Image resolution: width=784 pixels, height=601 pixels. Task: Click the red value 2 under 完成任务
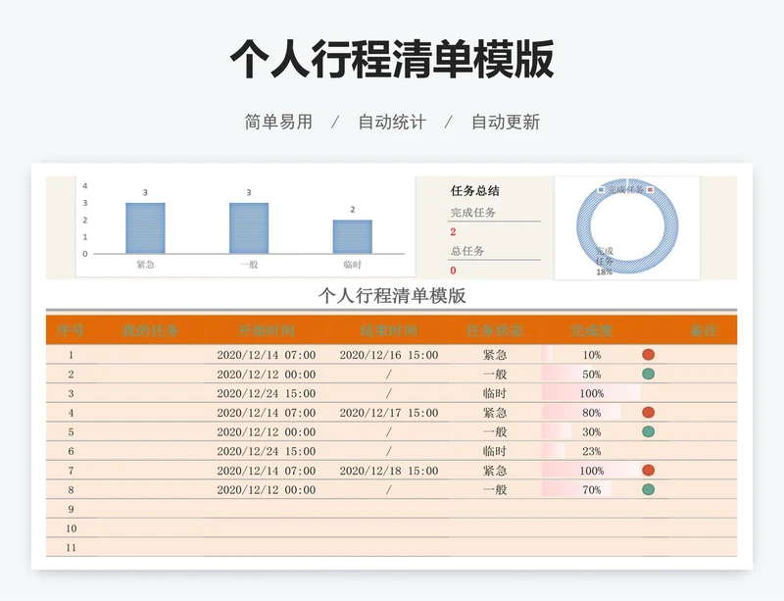tap(453, 231)
